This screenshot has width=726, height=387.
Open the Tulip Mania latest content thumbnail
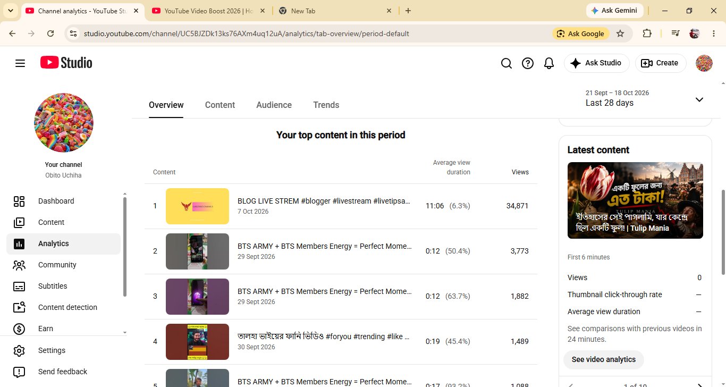pyautogui.click(x=635, y=200)
